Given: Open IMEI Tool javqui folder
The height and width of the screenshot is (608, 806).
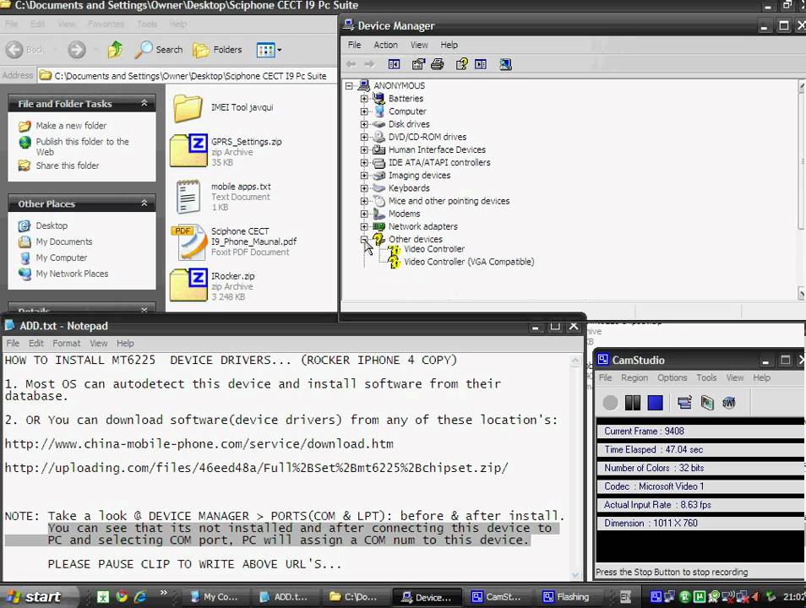Looking at the screenshot, I should pos(222,107).
